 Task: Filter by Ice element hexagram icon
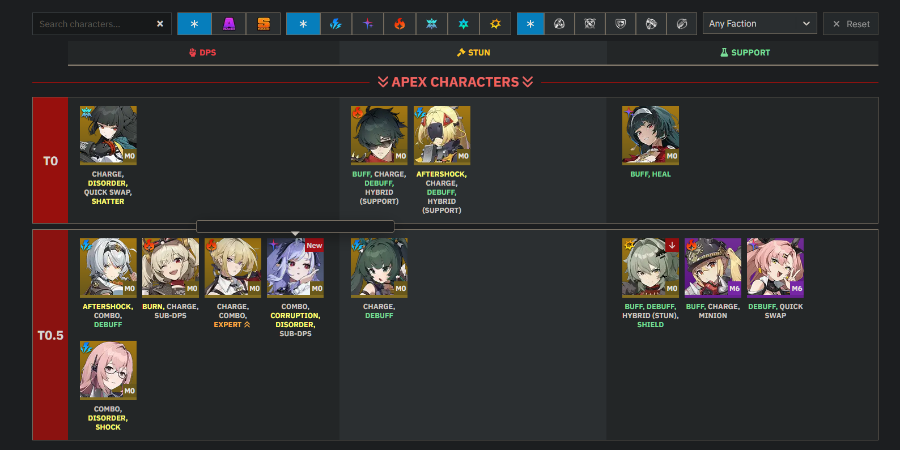(x=464, y=24)
